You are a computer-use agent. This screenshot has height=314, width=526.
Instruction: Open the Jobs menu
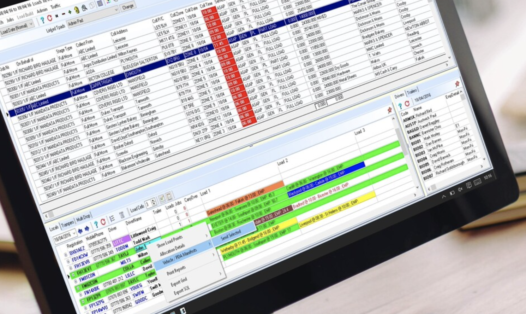(x=10, y=19)
